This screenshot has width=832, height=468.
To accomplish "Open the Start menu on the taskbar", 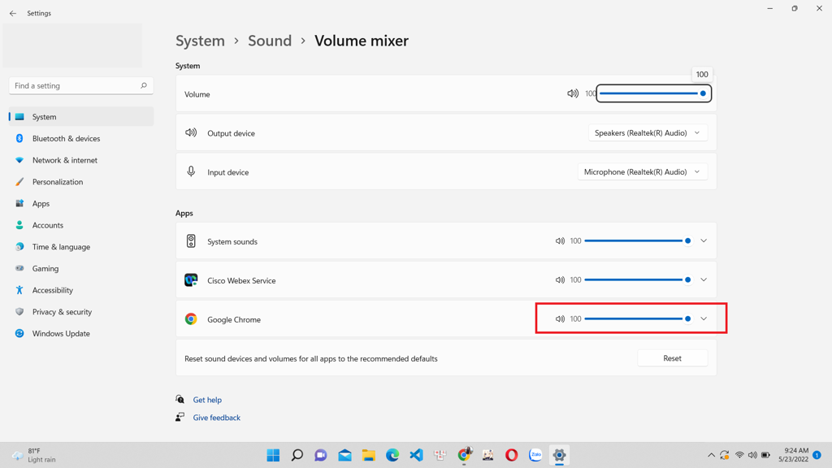I will [x=273, y=455].
